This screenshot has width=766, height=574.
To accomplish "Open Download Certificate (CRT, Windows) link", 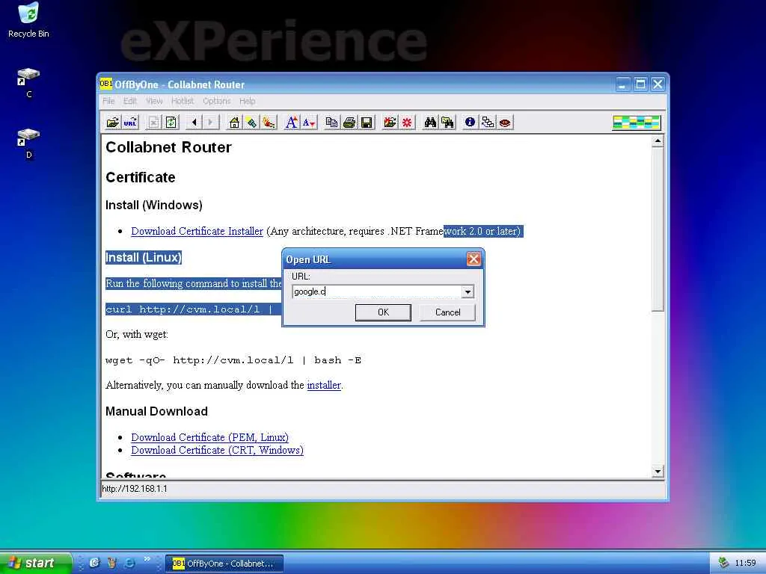I will [217, 450].
